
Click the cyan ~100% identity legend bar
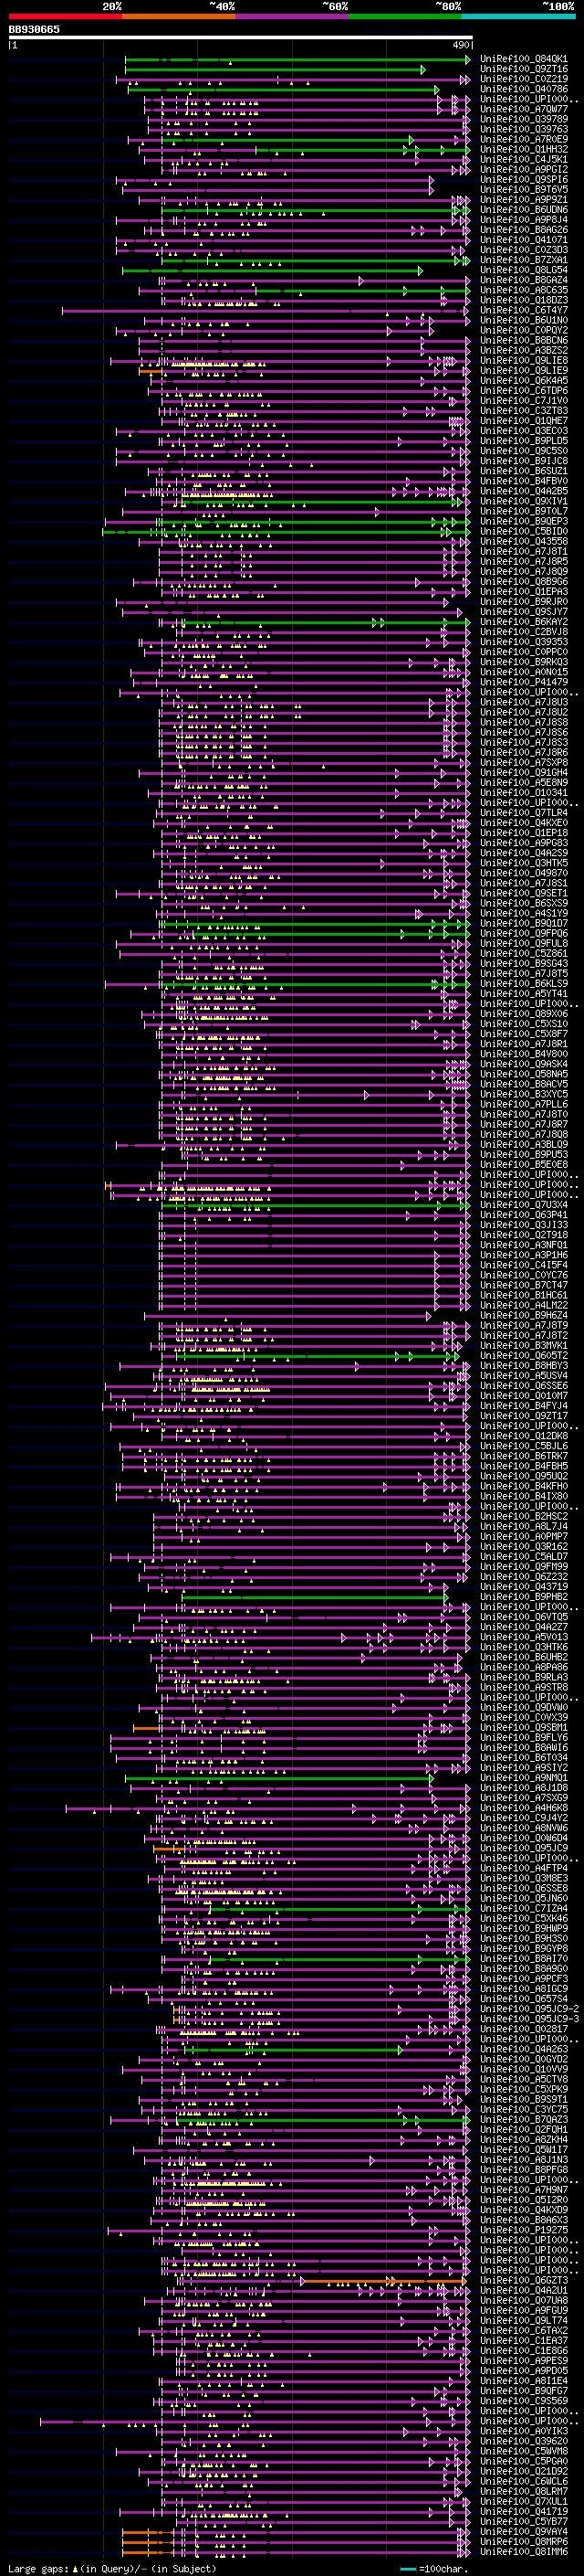519,16
